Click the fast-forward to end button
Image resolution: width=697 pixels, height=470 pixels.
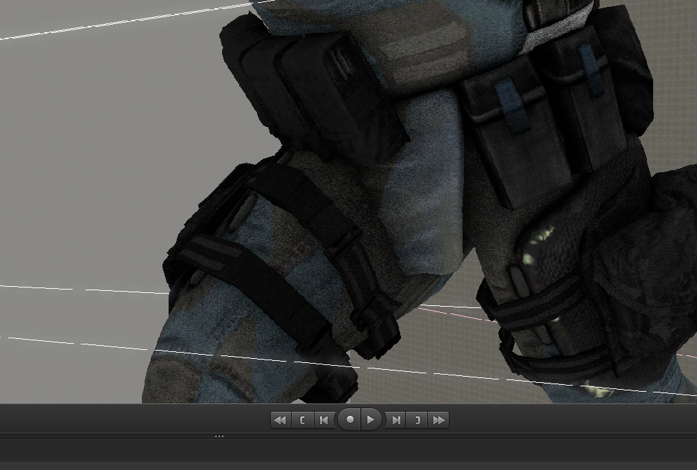click(439, 420)
